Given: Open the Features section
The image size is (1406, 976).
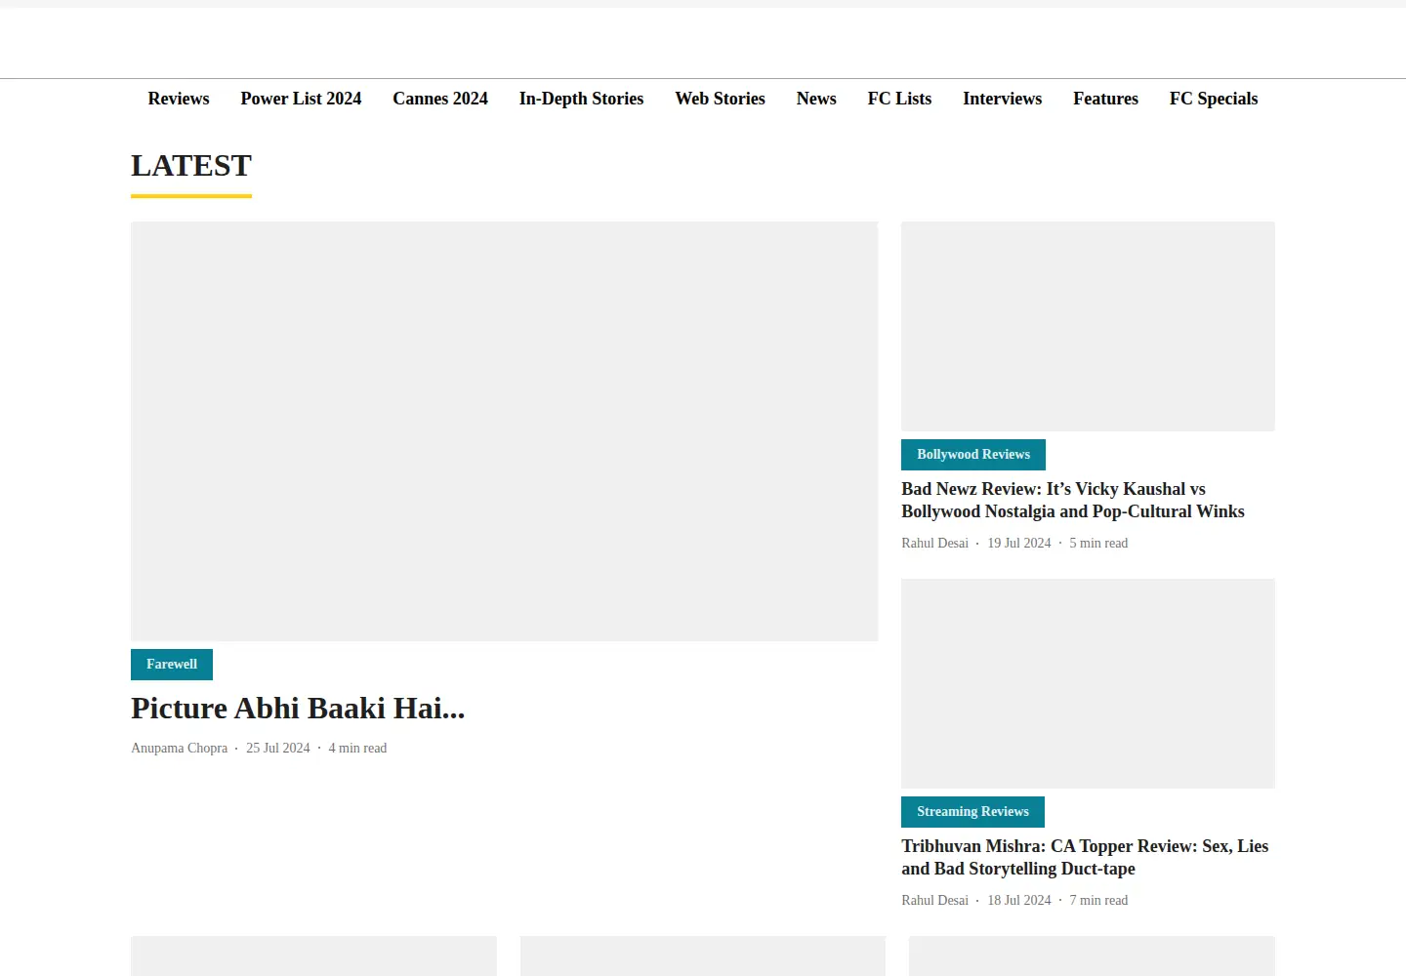Looking at the screenshot, I should click(1105, 99).
